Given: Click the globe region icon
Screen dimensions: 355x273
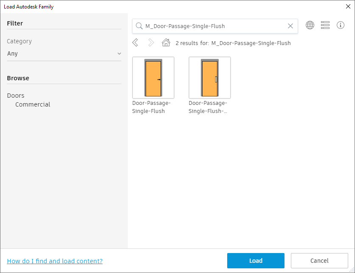Looking at the screenshot, I should 310,25.
